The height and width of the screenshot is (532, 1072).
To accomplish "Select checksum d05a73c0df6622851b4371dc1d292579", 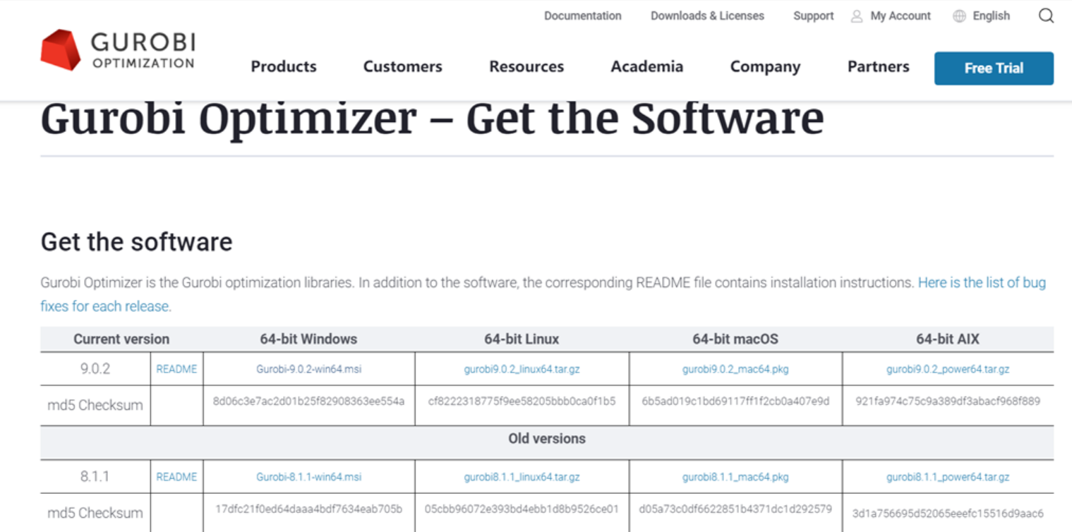I will pos(735,508).
